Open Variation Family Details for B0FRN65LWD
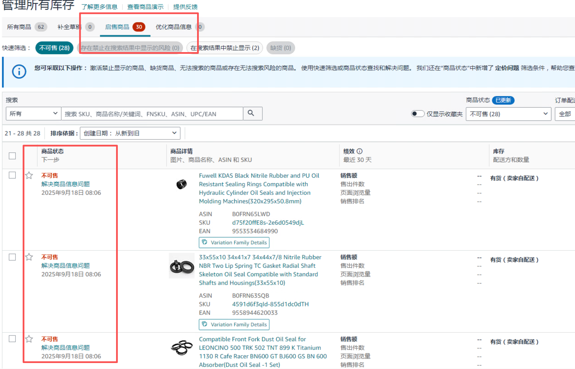 (234, 243)
